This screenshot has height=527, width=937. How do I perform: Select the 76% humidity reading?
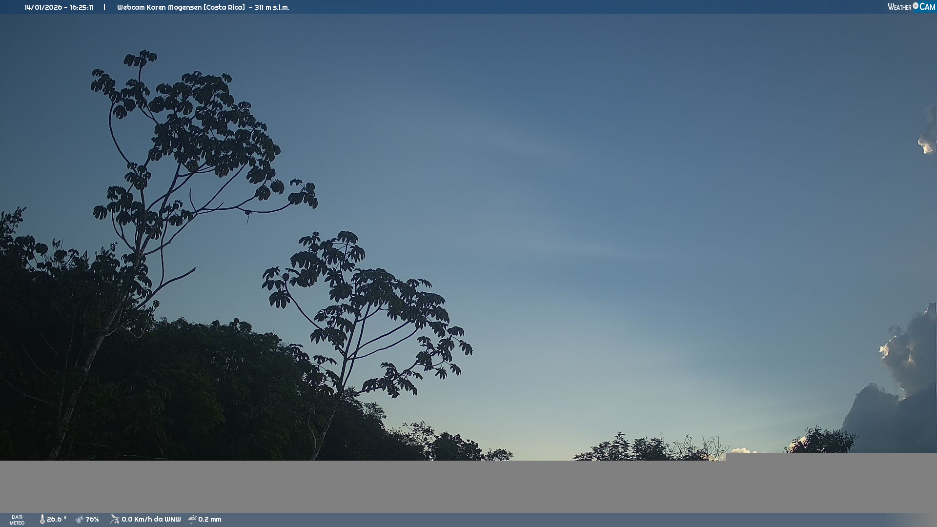point(92,520)
